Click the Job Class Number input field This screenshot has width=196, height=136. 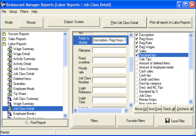click(x=109, y=80)
